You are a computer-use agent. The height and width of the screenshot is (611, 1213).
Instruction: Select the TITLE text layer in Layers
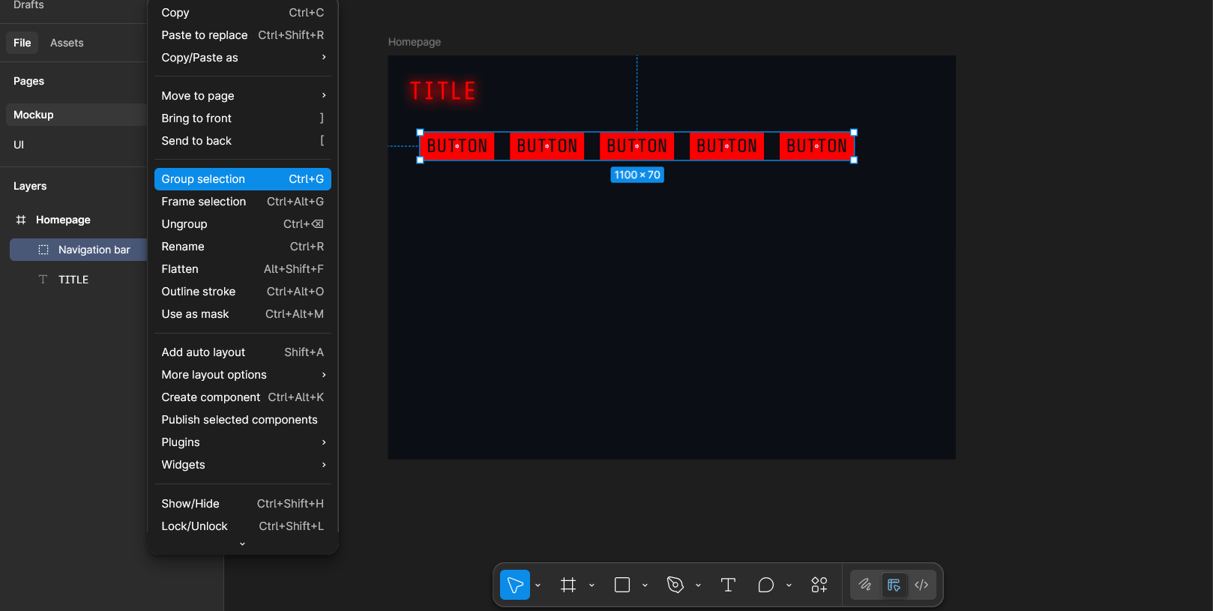pyautogui.click(x=73, y=280)
